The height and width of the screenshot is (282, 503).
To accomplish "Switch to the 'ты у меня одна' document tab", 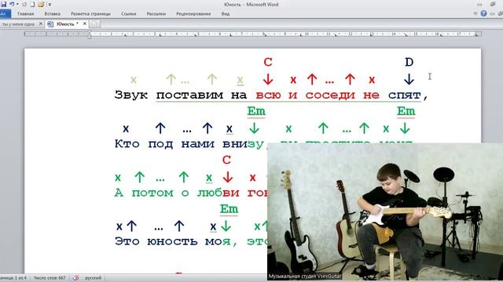I will click(18, 24).
